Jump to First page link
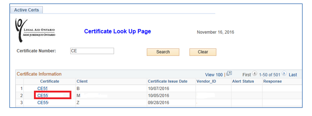The width and height of the screenshot is (312, 116). point(247,75)
